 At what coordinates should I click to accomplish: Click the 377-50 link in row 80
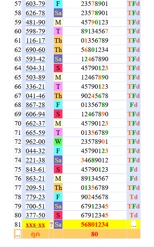[x=35, y=215]
